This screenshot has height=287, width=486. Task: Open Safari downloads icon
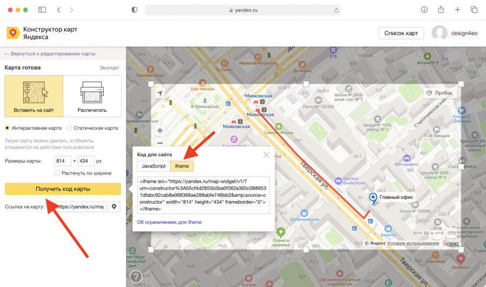click(424, 10)
